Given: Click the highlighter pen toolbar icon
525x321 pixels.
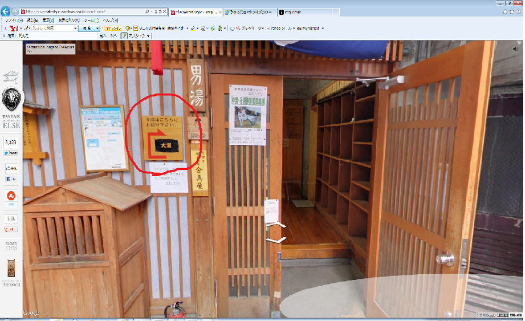Looking at the screenshot, I should tap(193, 29).
